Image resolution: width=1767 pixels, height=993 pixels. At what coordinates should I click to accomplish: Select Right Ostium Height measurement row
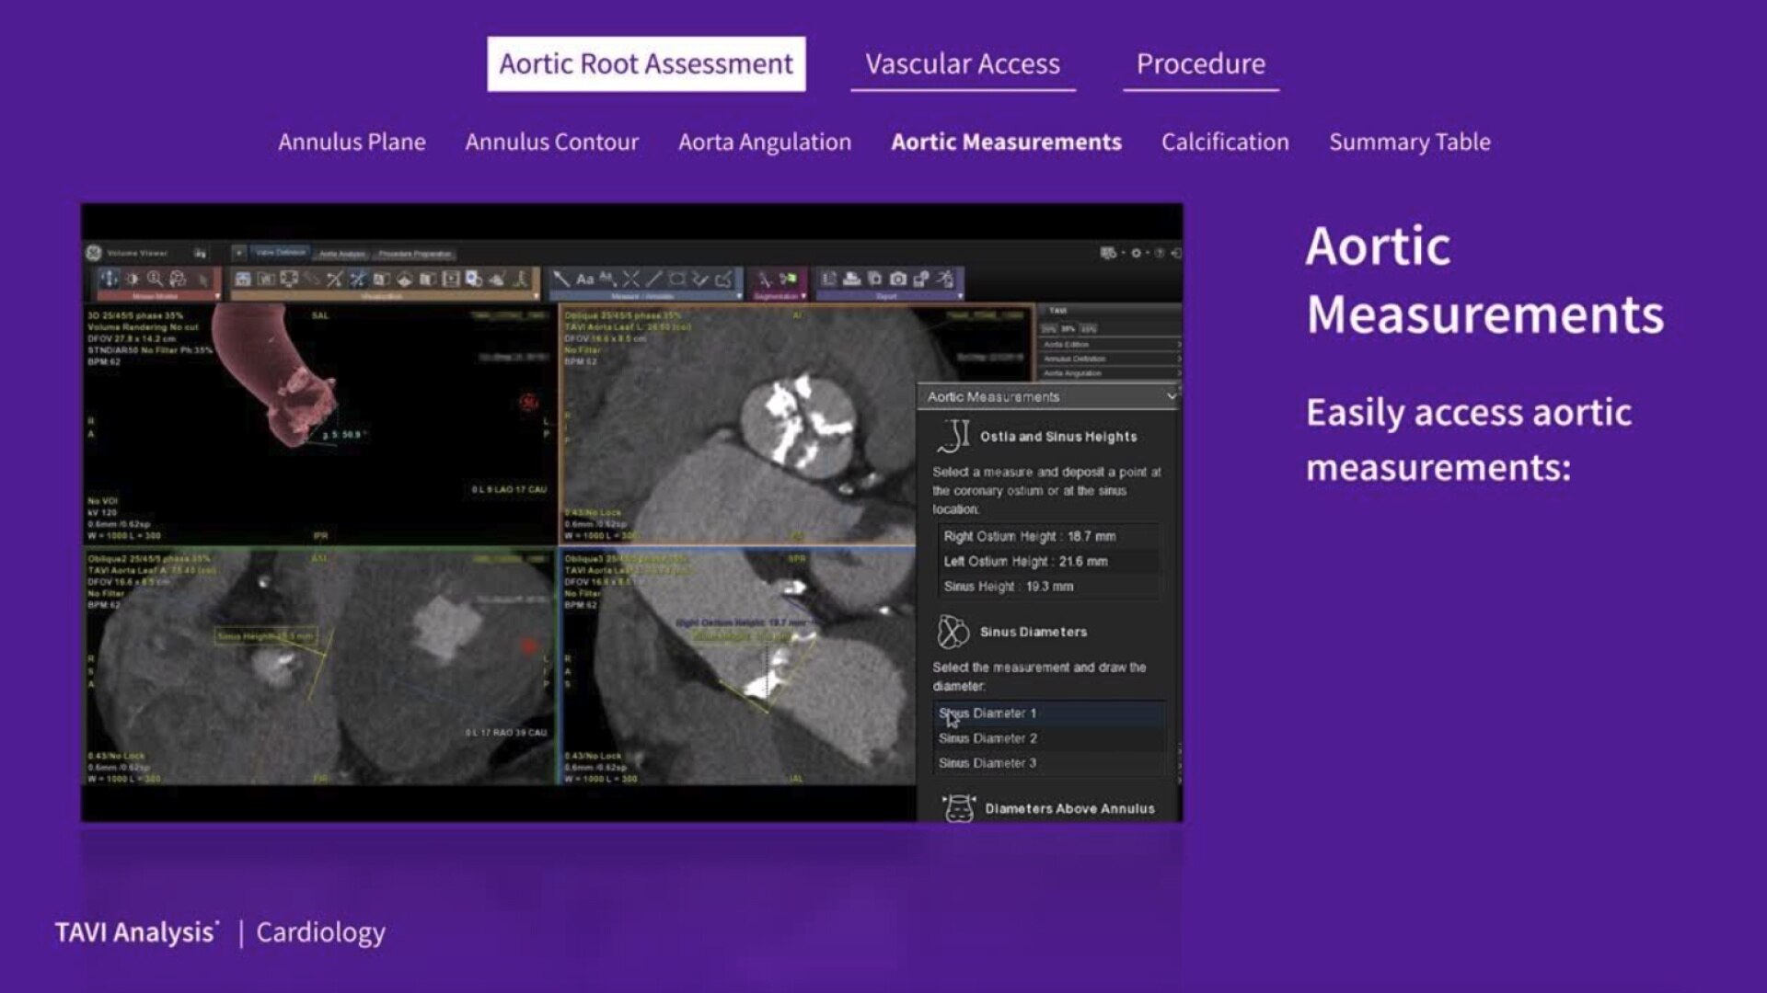pyautogui.click(x=1029, y=536)
